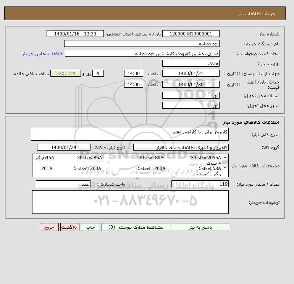Click the بازگشت back button

pos(70,227)
